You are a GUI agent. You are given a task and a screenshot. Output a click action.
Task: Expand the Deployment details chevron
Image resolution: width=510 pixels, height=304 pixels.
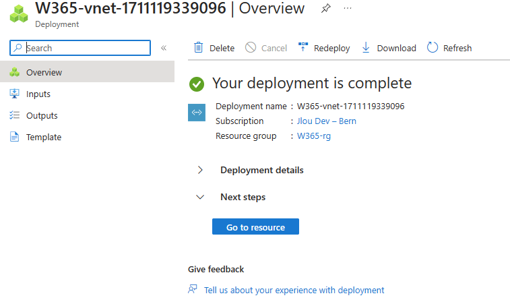pyautogui.click(x=200, y=170)
